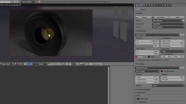Open the RenderLayer dropdown in viewport header
The width and height of the screenshot is (186, 104).
pyautogui.click(x=95, y=64)
